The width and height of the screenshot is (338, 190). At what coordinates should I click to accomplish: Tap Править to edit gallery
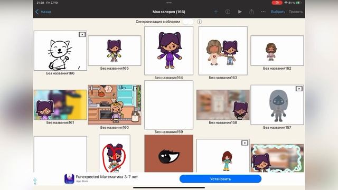tap(296, 12)
